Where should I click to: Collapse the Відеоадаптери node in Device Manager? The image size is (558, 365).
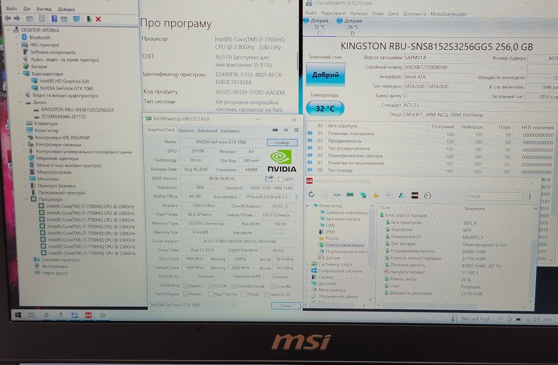[19, 74]
